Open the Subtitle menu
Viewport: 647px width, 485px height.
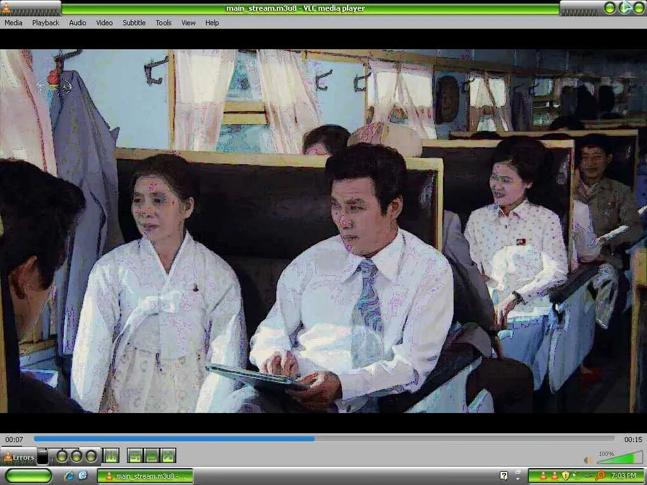[134, 23]
